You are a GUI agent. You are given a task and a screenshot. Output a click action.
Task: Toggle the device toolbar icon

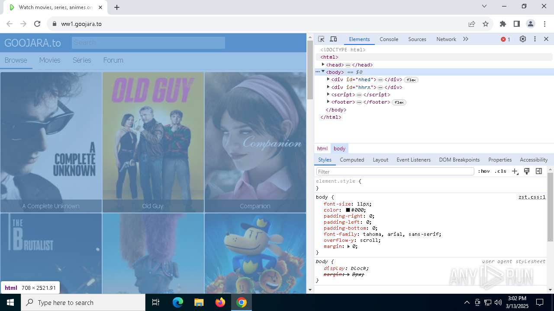[x=333, y=39]
